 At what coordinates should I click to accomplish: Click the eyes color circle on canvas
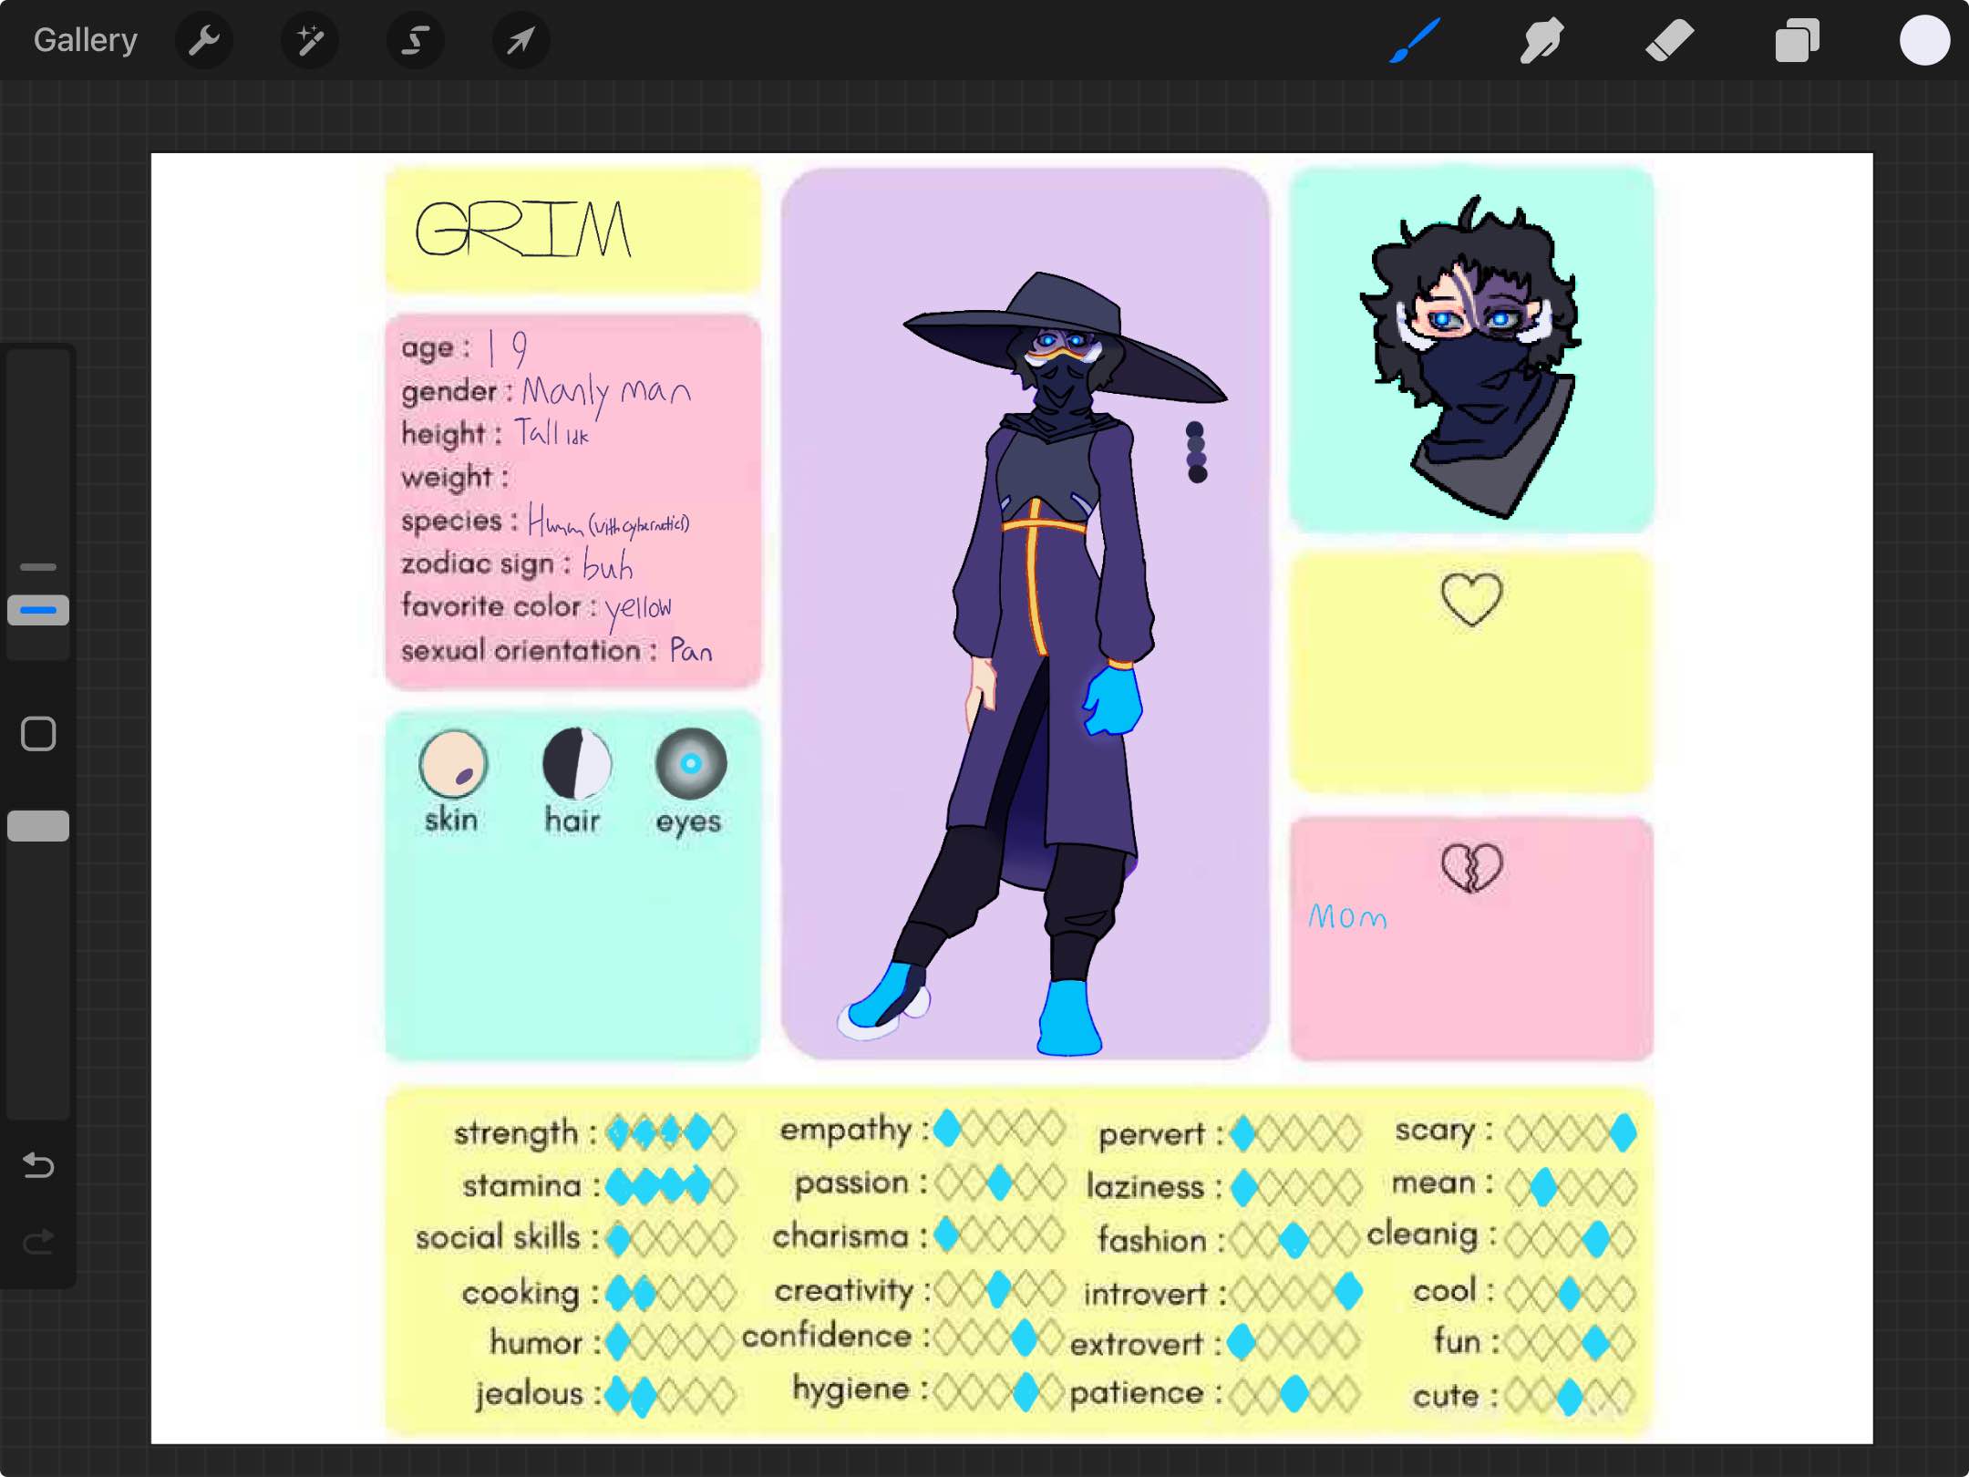click(691, 764)
